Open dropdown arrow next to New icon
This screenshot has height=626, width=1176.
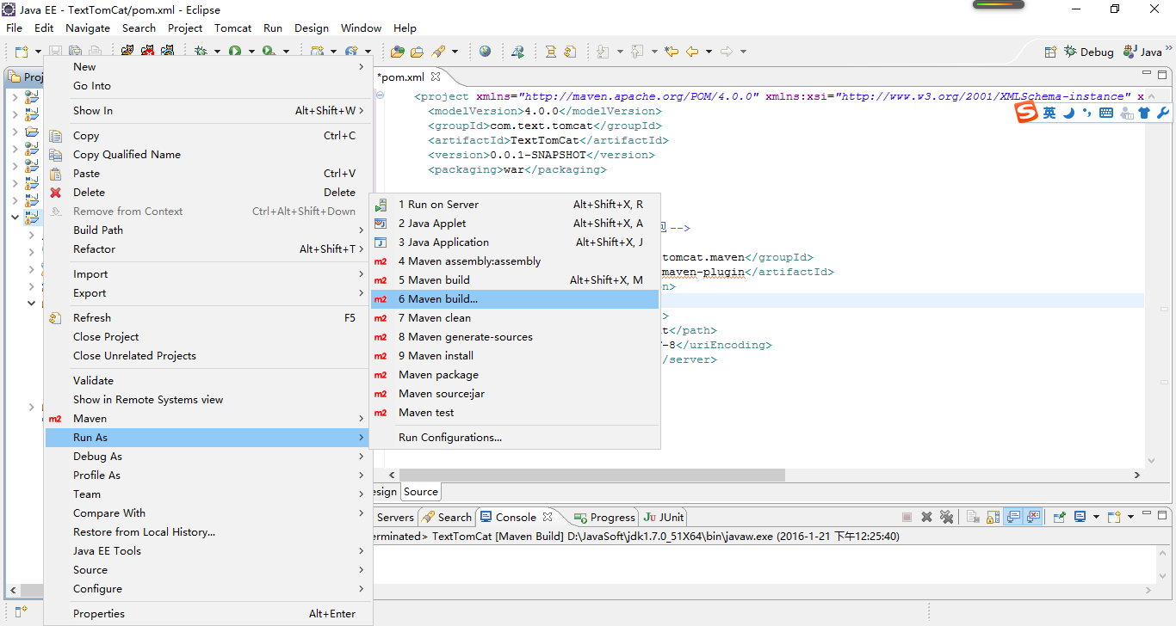[38, 52]
